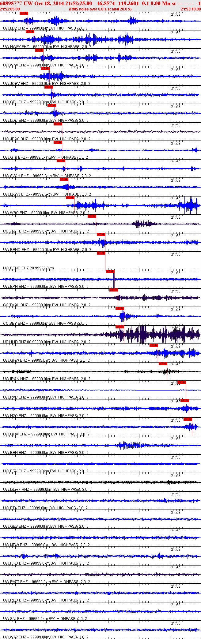This screenshot has width=201, height=639.
Task: Click station text 'UW.BRV EHZ'
Action: (x=14, y=471)
